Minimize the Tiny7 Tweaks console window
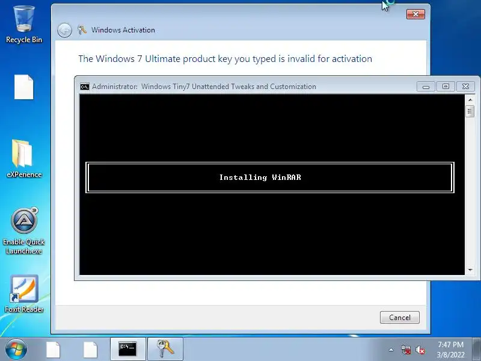Screen dimensions: 481x361 pos(426,87)
